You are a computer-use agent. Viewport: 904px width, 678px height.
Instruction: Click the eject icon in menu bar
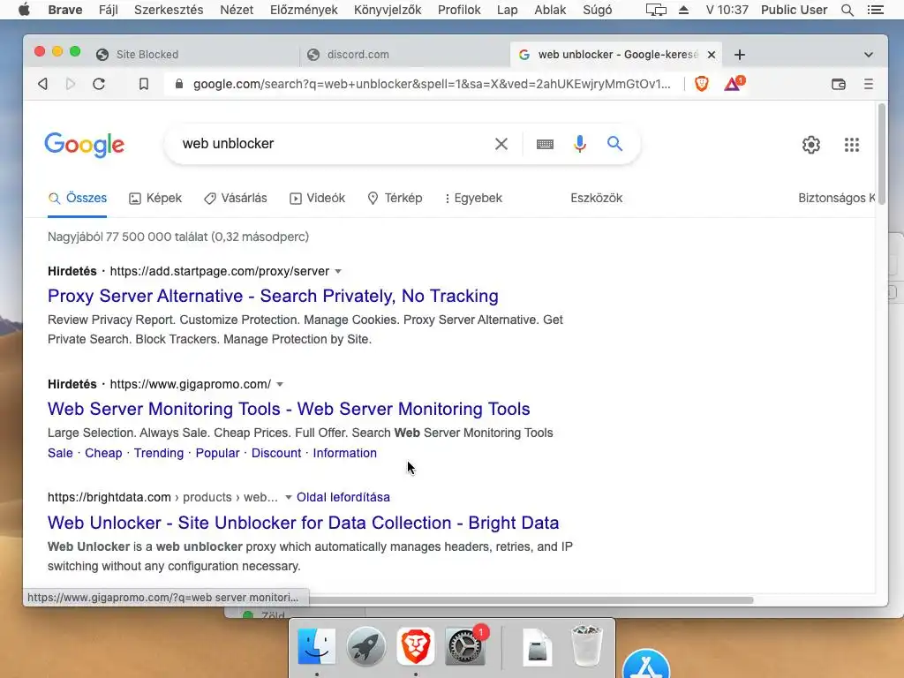click(x=684, y=10)
